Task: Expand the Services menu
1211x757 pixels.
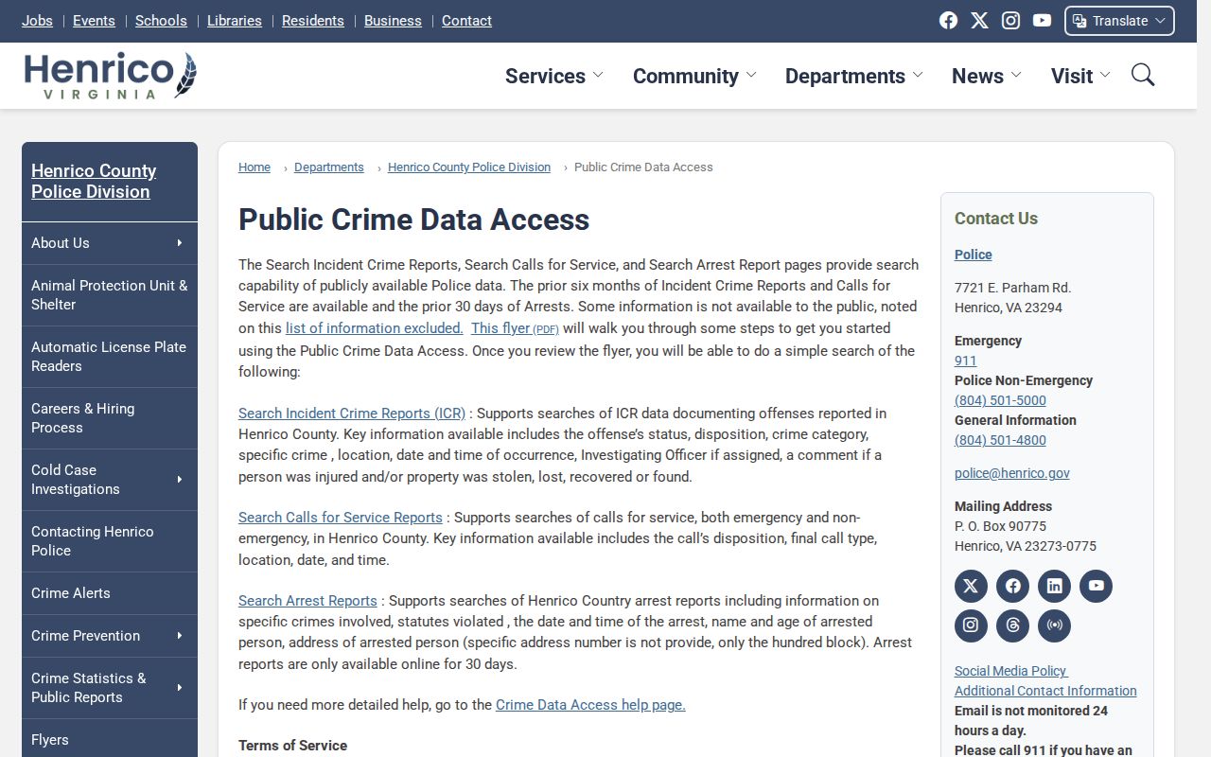Action: [x=553, y=76]
